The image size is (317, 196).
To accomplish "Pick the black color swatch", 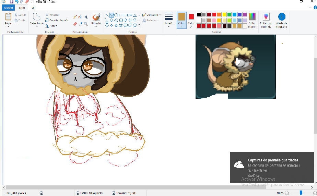I will pos(199,14).
